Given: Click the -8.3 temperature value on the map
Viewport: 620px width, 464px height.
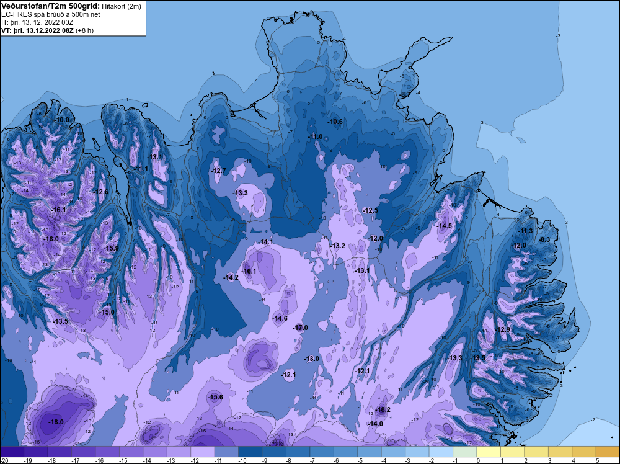Looking at the screenshot, I should 544,239.
